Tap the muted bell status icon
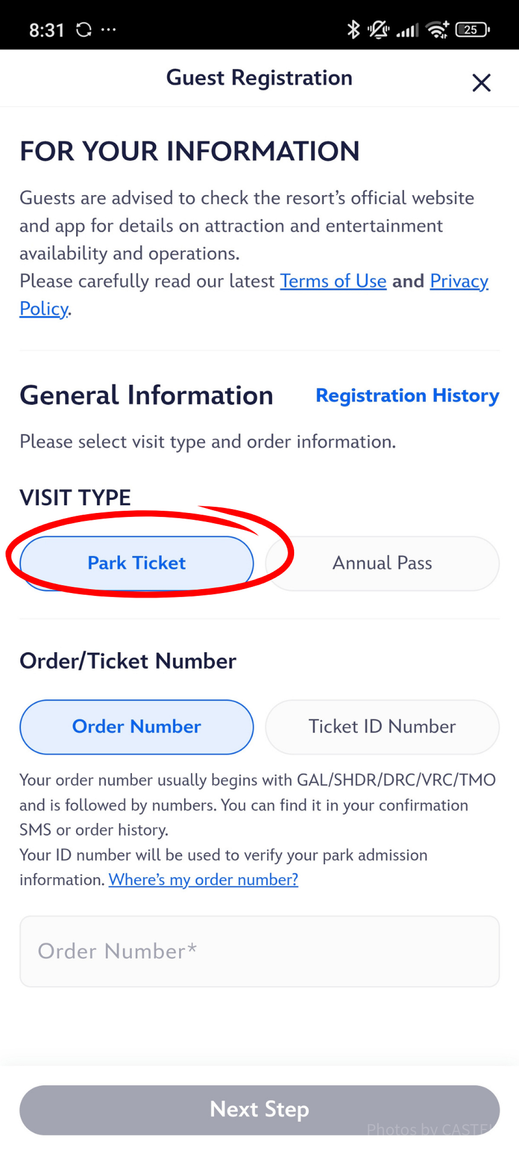Viewport: 519px width, 1154px height. coord(378,30)
